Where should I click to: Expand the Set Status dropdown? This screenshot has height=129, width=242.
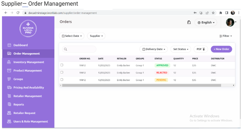tap(181, 49)
